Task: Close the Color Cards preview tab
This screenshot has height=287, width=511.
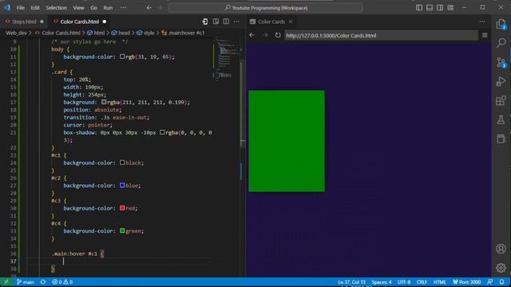Action: point(291,22)
